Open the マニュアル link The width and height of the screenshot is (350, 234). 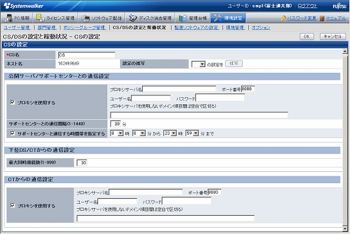(336, 18)
